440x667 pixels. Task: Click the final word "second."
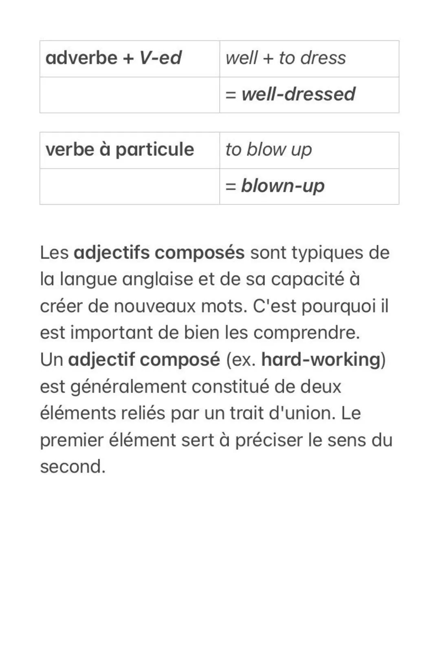pos(73,467)
